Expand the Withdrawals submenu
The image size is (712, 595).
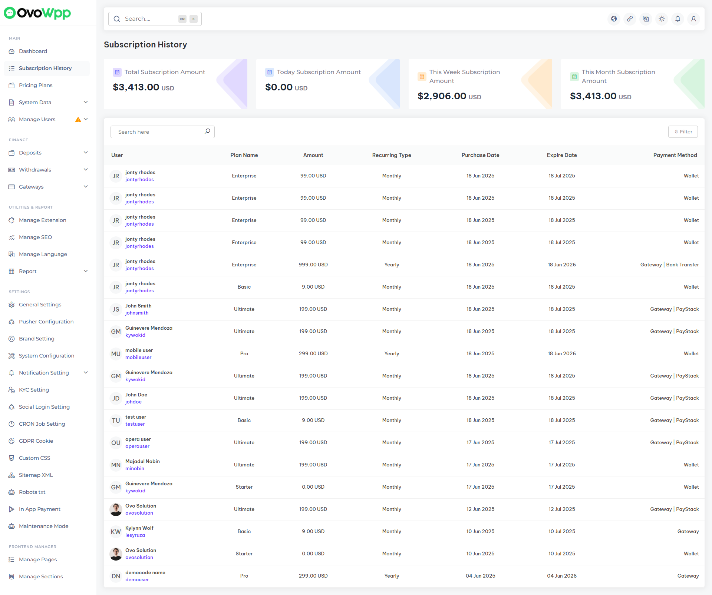86,170
